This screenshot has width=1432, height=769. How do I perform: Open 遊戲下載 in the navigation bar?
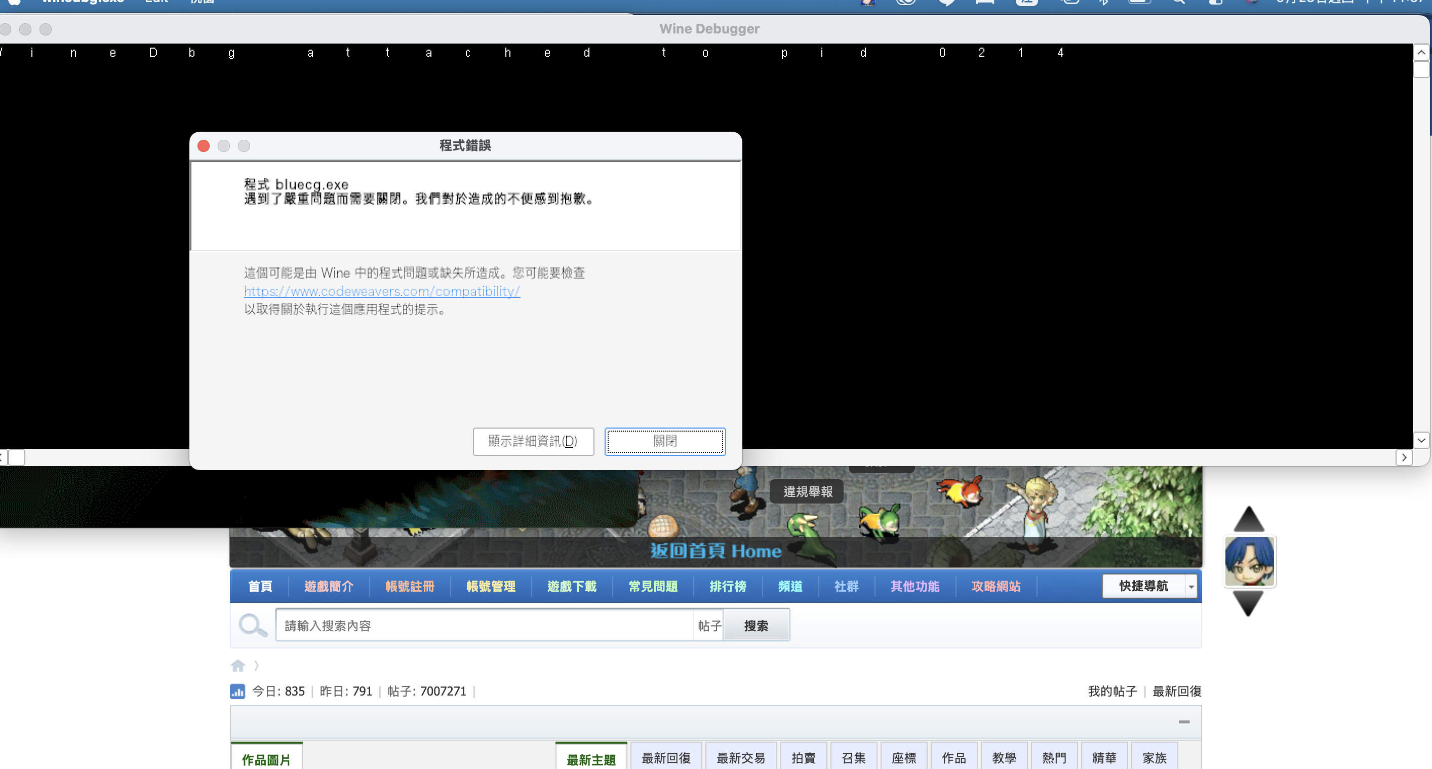tap(572, 586)
